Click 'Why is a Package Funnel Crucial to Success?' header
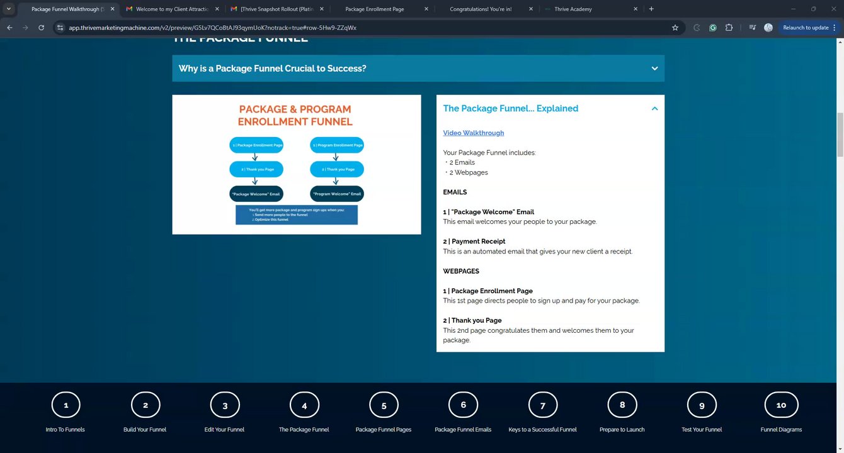This screenshot has width=844, height=453. [418, 69]
